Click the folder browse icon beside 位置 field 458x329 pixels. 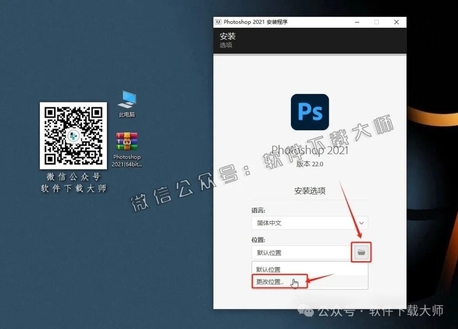point(360,252)
